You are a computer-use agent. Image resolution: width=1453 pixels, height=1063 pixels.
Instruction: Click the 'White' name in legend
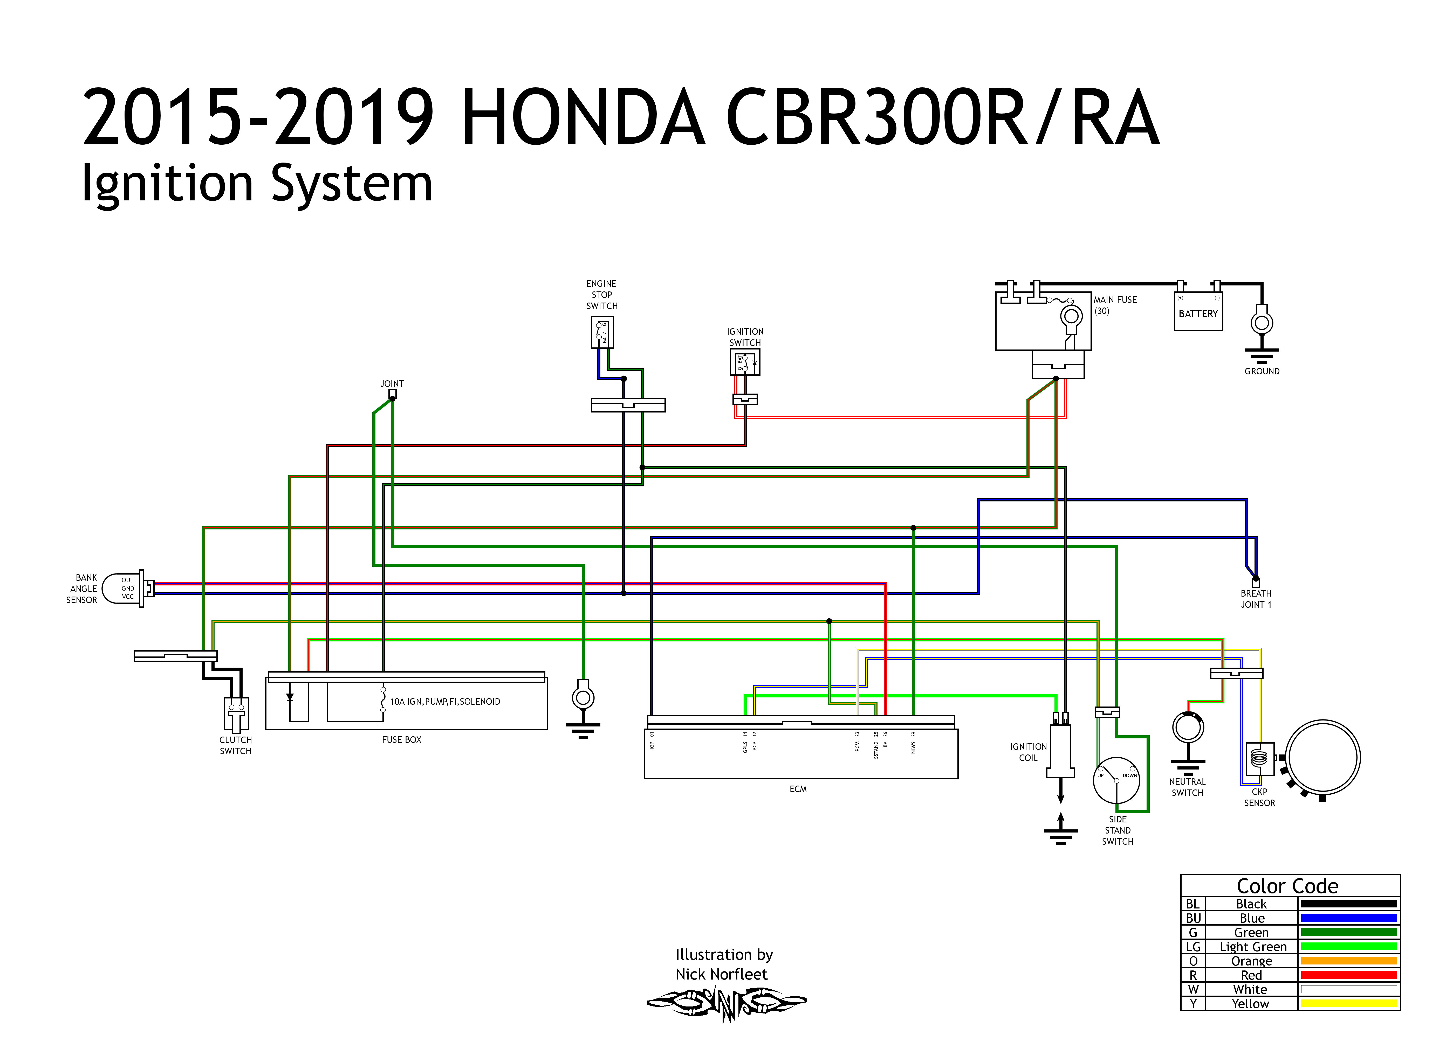(x=1250, y=989)
